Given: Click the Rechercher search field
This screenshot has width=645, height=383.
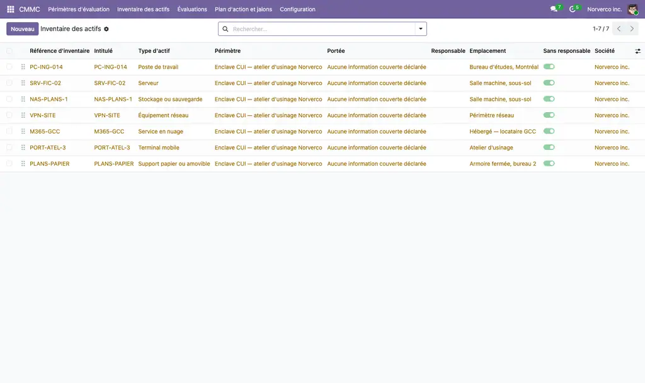Looking at the screenshot, I should point(323,29).
